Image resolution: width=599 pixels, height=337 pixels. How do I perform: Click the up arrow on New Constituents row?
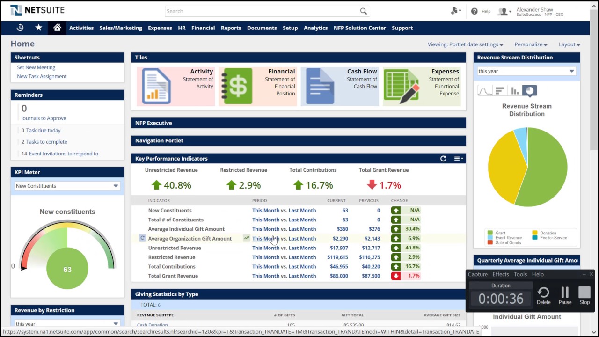(396, 211)
